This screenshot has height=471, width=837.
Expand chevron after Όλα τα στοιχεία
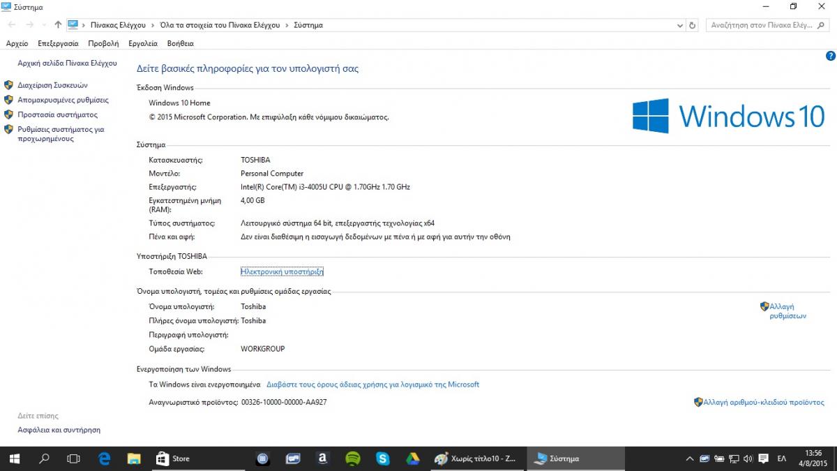286,25
